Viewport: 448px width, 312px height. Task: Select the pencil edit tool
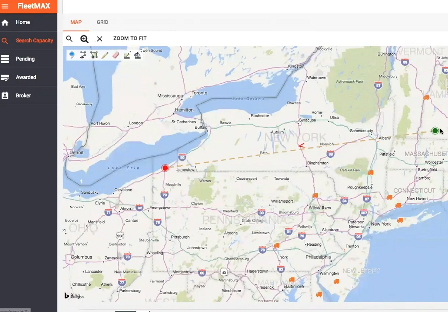click(105, 55)
